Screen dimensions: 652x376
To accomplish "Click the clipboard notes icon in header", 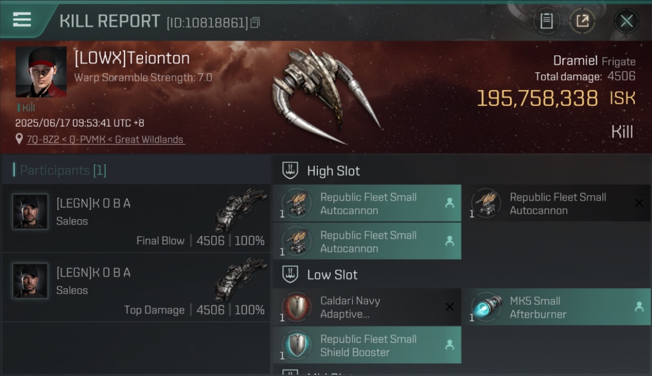I will point(546,21).
